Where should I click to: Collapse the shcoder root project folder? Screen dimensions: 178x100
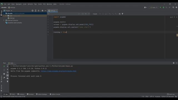click(x=4, y=13)
